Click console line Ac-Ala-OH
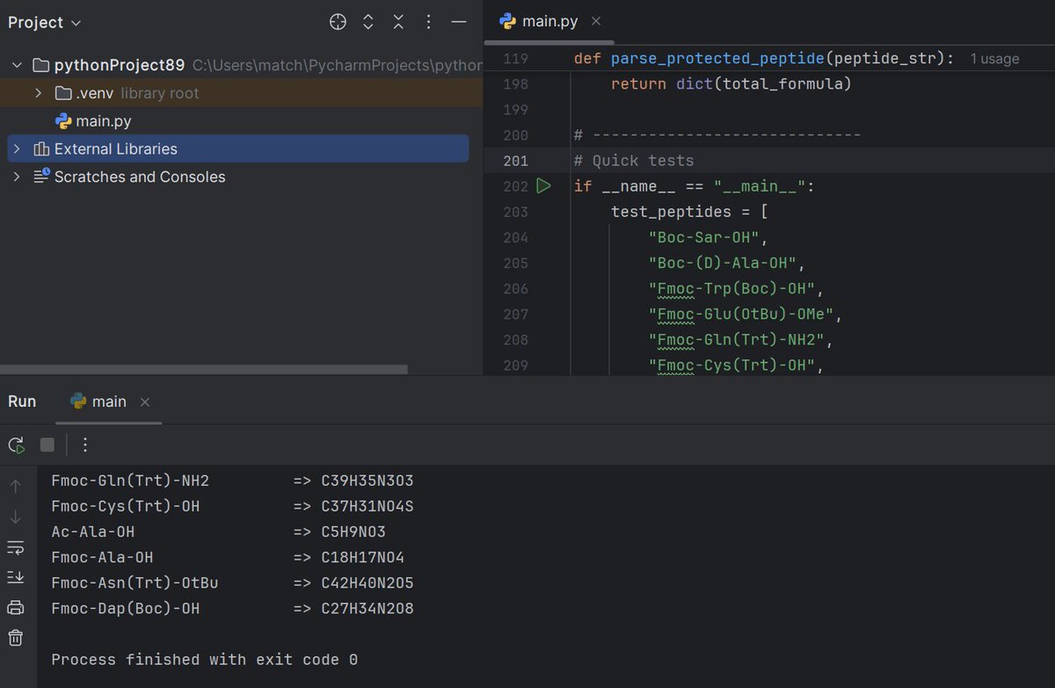1055x688 pixels. coord(93,532)
